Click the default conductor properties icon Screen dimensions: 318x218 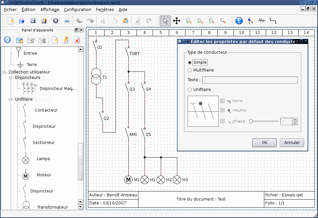click(262, 21)
